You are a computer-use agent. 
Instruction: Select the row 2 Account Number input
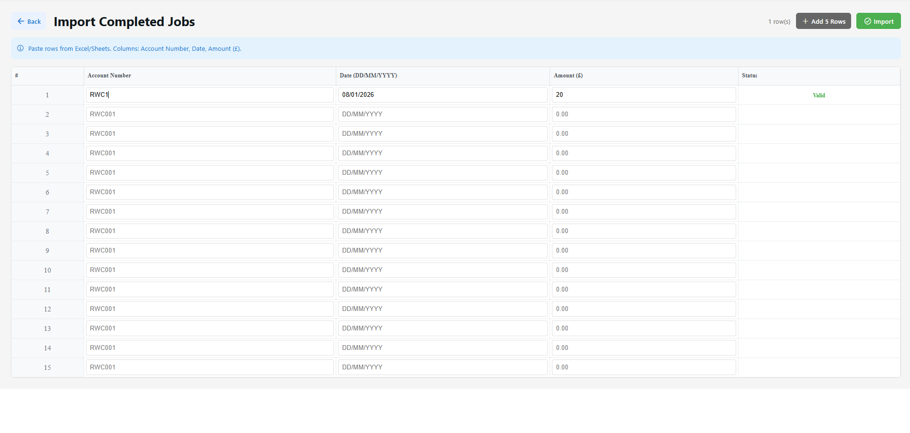210,114
